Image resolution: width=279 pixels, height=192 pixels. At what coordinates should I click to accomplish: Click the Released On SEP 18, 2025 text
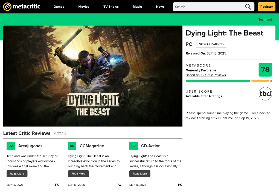206,53
